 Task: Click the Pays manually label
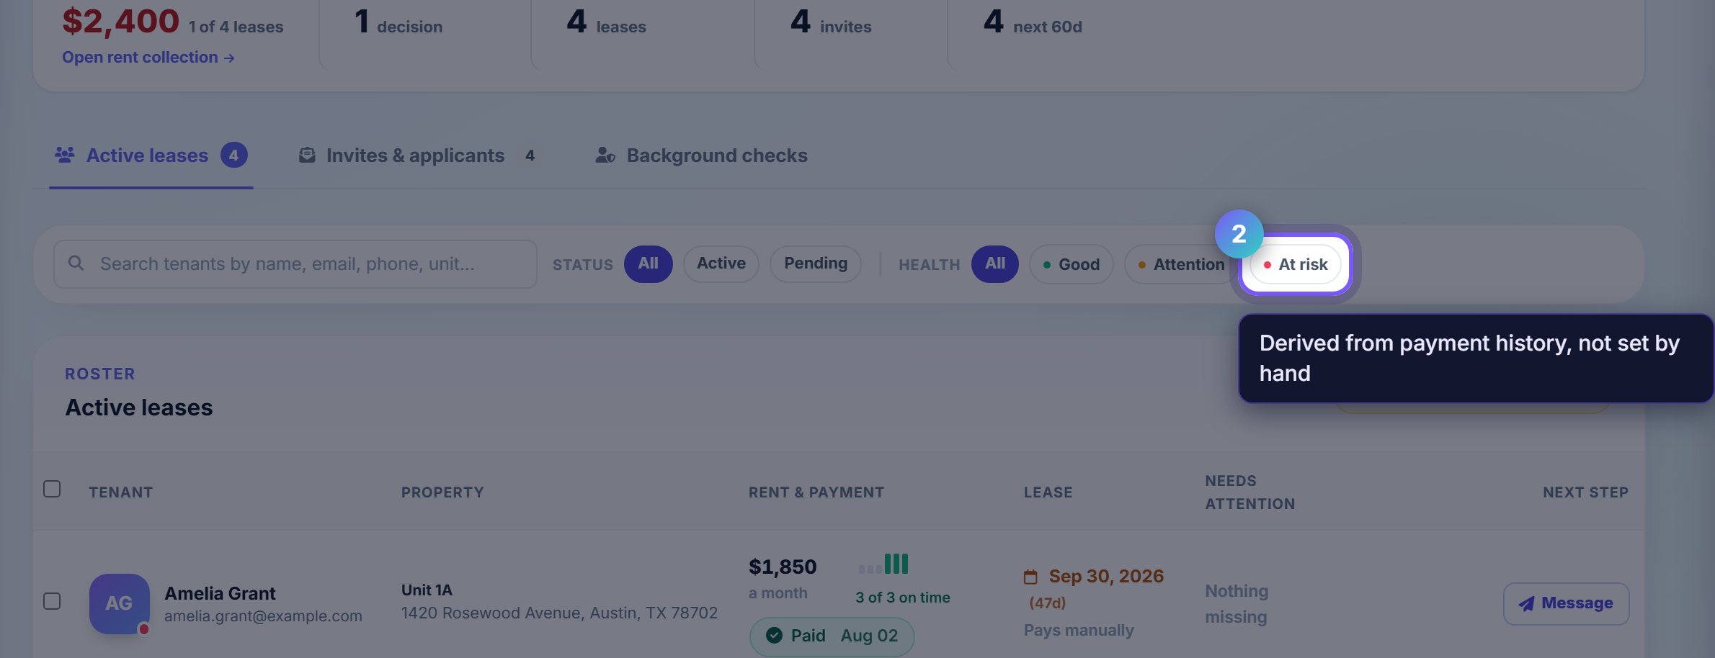pyautogui.click(x=1079, y=631)
